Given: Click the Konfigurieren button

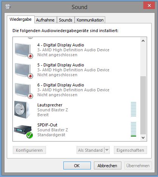Looking at the screenshot, I should tap(29, 150).
